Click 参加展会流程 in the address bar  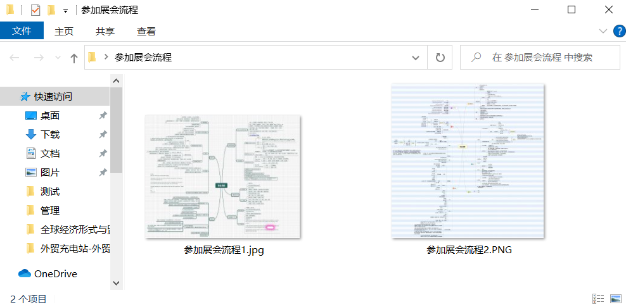click(x=143, y=58)
